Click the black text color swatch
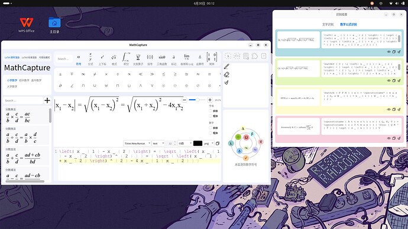Screen dimensions: 408x229 [197, 143]
